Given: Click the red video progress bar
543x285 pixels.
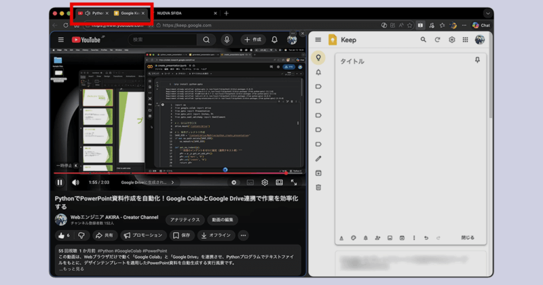Looking at the screenshot, I should pos(179,173).
